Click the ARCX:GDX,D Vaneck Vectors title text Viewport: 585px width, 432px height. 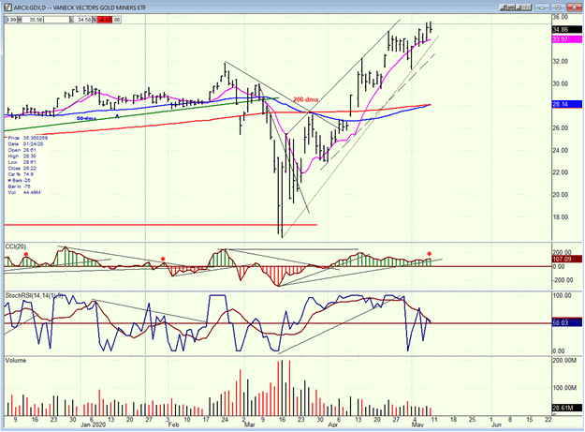pyautogui.click(x=80, y=7)
